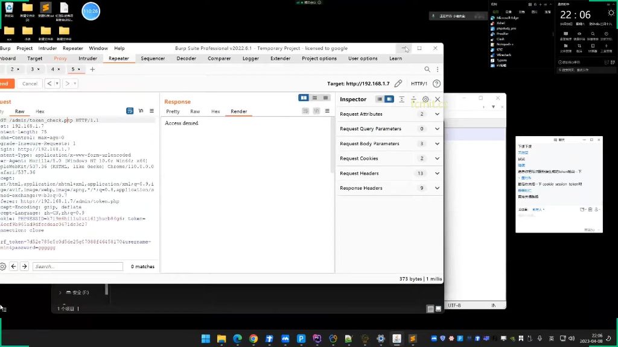
Task: Select combined tabs layout view
Action: 325,98
